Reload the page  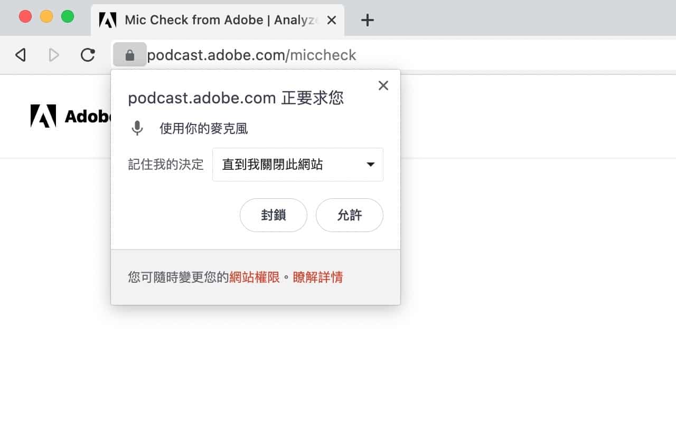88,55
